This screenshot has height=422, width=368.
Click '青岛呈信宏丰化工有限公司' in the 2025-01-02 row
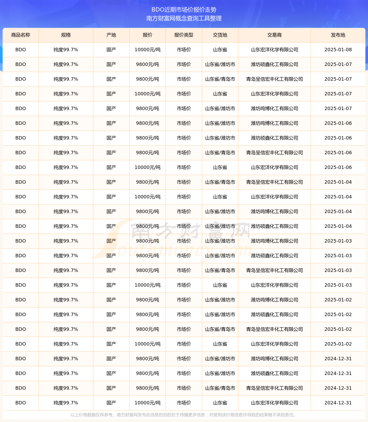274,329
